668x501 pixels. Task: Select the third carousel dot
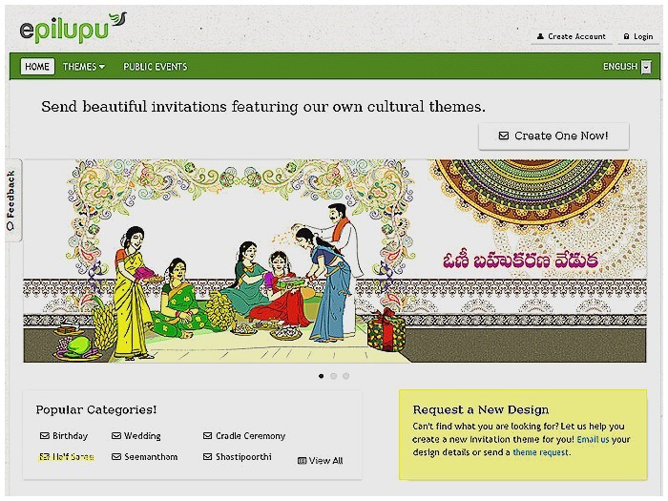pyautogui.click(x=345, y=376)
